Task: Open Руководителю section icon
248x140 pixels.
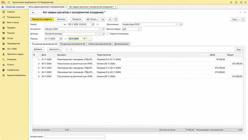Action: 4,17
